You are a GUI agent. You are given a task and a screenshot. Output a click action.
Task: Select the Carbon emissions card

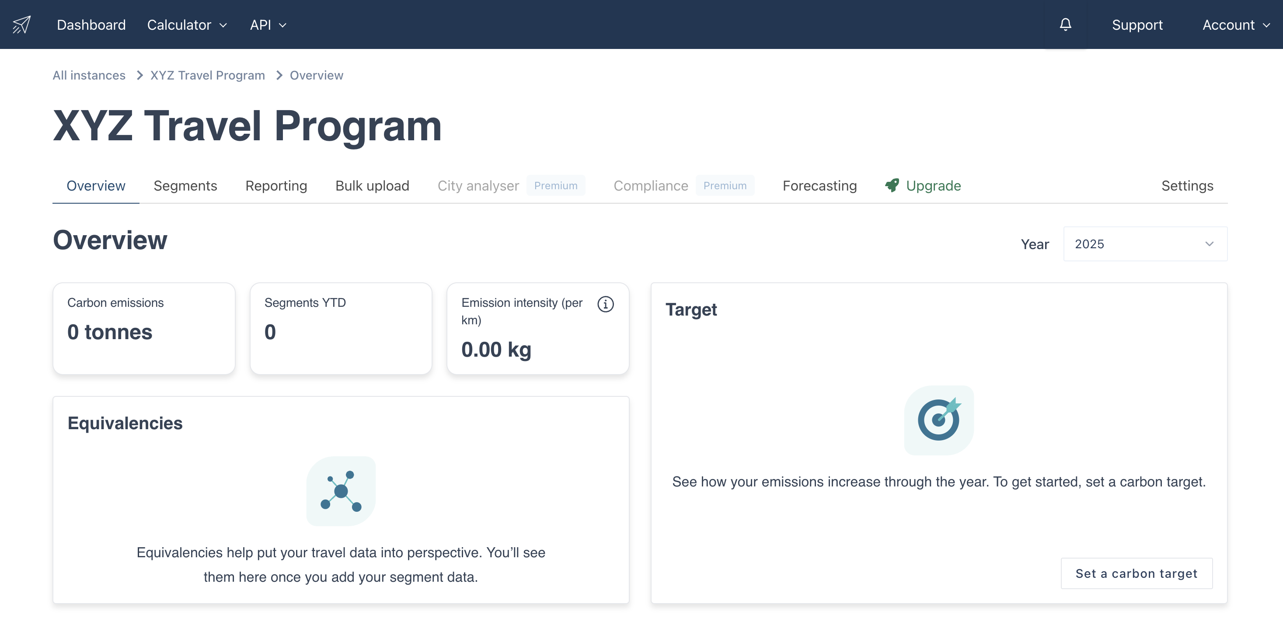[x=143, y=328]
